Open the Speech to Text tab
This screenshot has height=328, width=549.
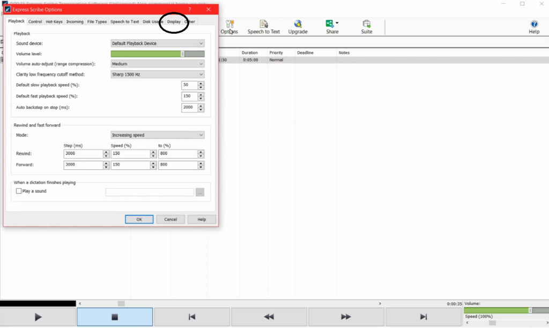tap(124, 21)
